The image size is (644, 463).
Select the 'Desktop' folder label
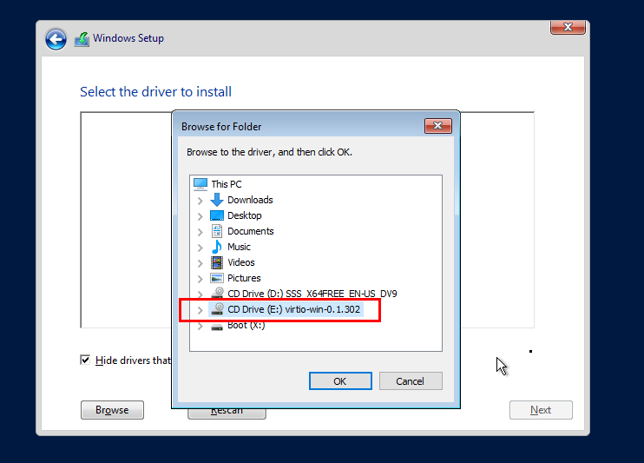[x=245, y=215]
